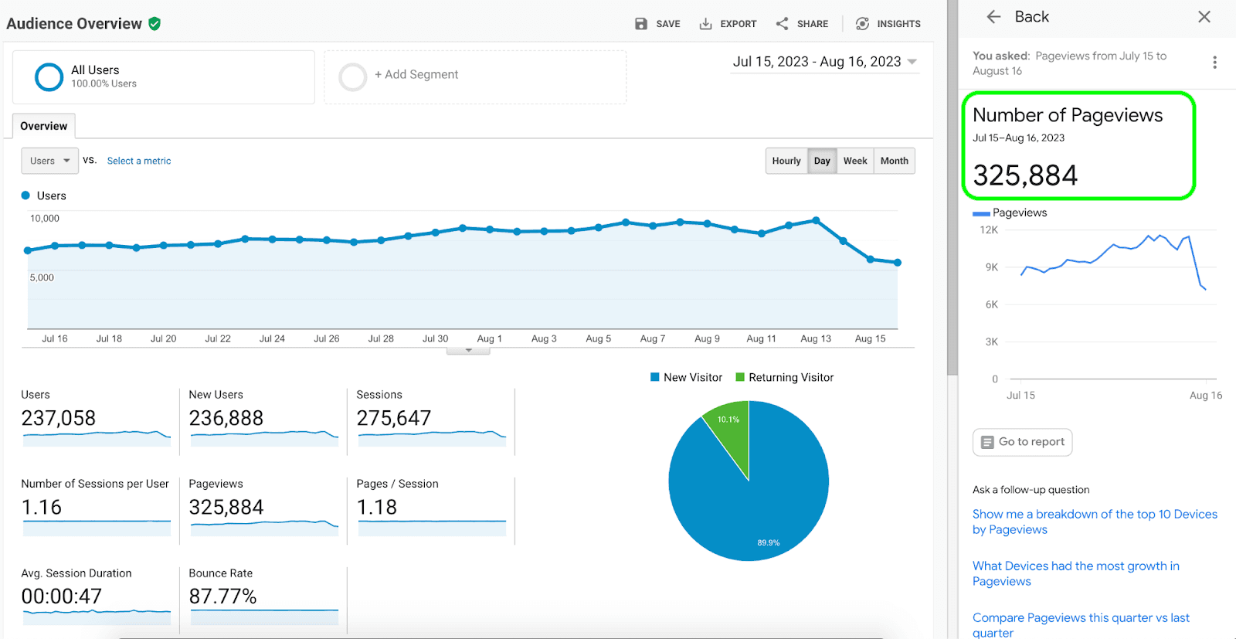The height and width of the screenshot is (639, 1236).
Task: Click the Aug 13 axis label on chart
Action: coord(816,338)
